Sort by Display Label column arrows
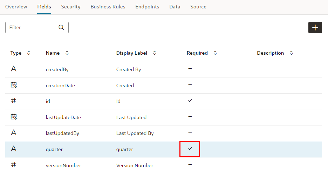This screenshot has height=191, width=328. click(x=155, y=53)
